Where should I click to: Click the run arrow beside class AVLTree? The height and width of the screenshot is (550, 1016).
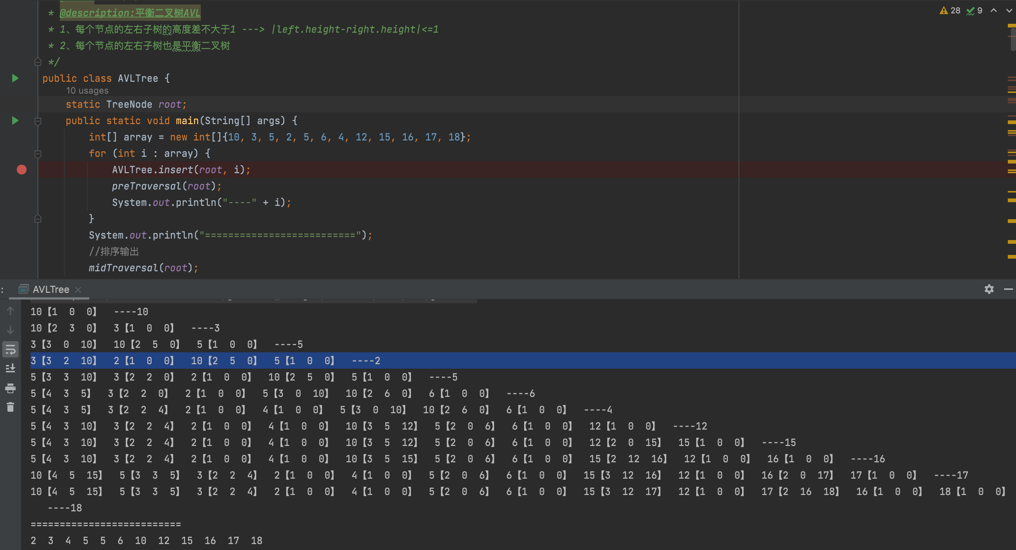15,78
